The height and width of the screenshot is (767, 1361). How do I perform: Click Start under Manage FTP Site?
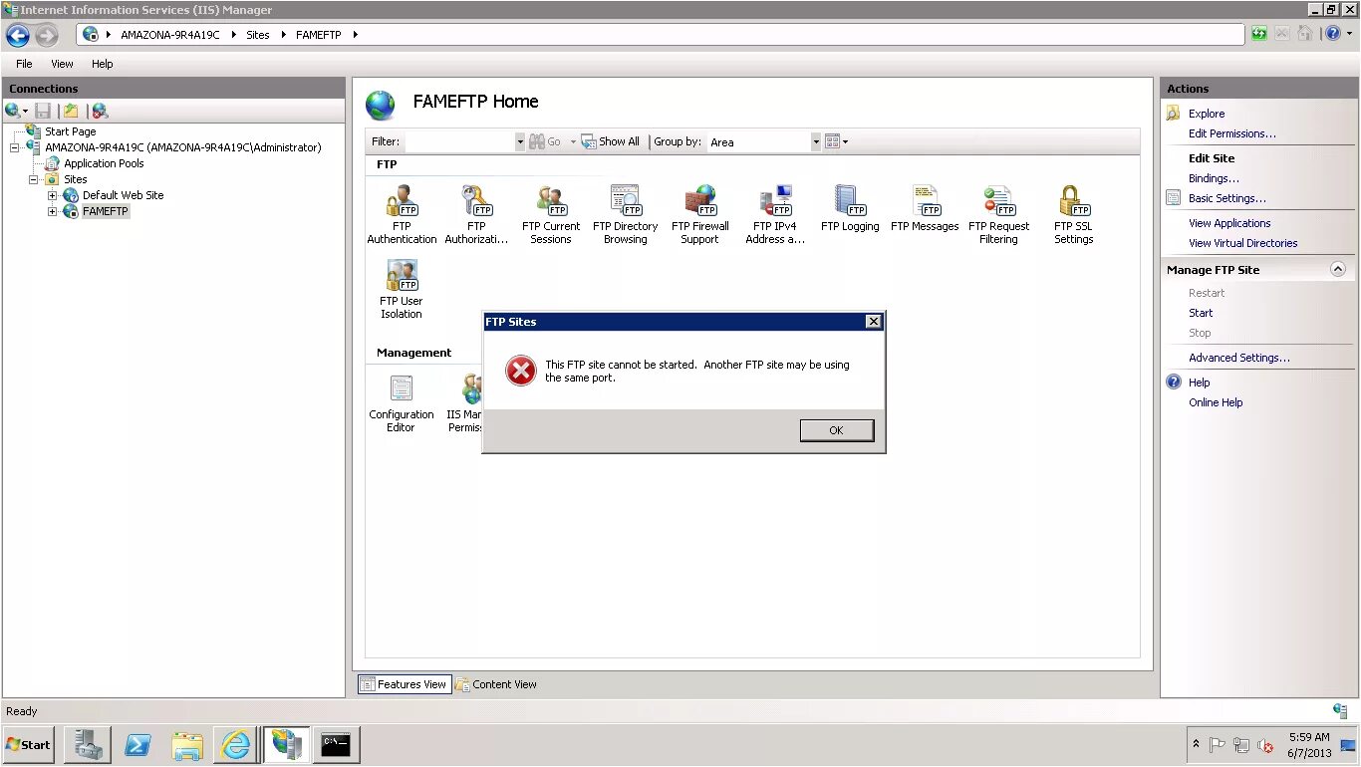coord(1201,313)
